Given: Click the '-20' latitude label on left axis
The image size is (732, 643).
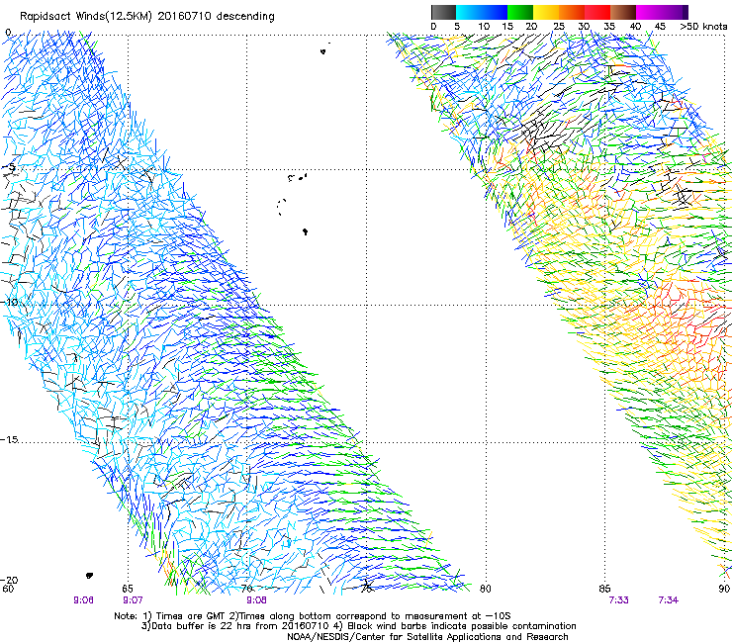Looking at the screenshot, I should [9, 580].
